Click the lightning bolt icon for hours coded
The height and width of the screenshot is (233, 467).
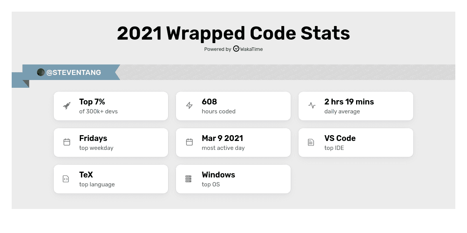(x=189, y=106)
